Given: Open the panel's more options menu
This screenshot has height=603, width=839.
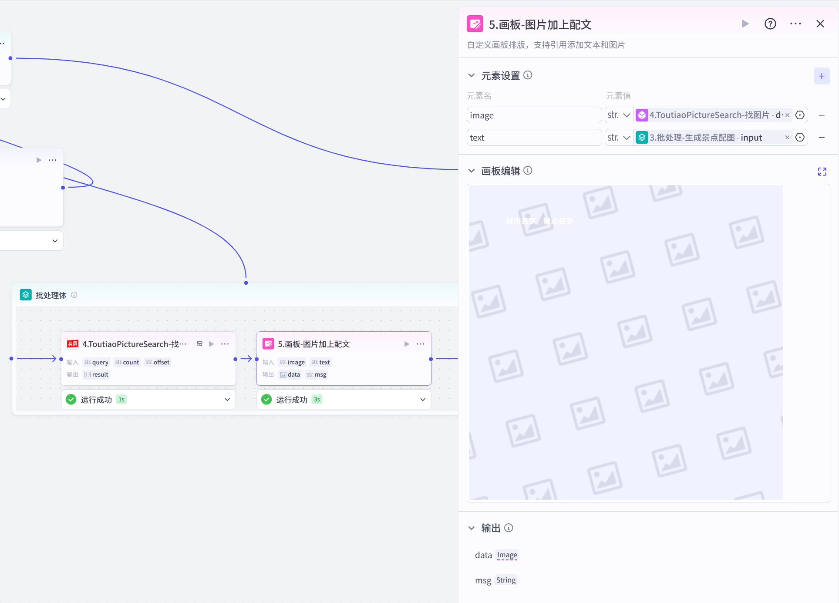Looking at the screenshot, I should [x=795, y=24].
